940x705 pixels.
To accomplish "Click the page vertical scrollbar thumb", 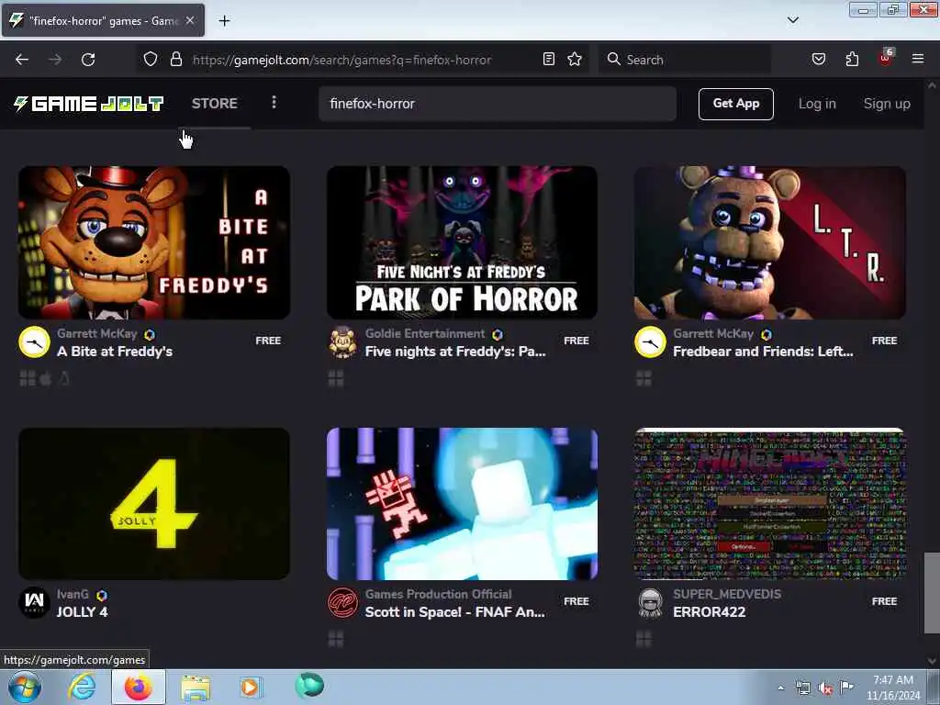I will point(932,593).
